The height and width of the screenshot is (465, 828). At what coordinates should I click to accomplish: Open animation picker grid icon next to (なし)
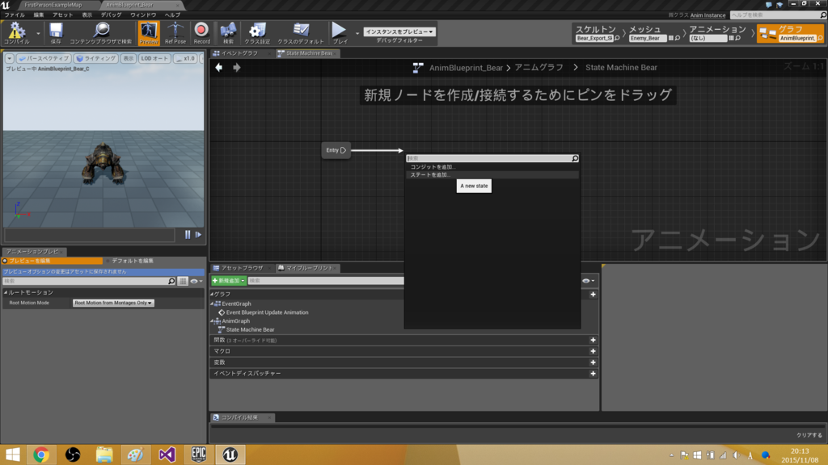(x=731, y=38)
